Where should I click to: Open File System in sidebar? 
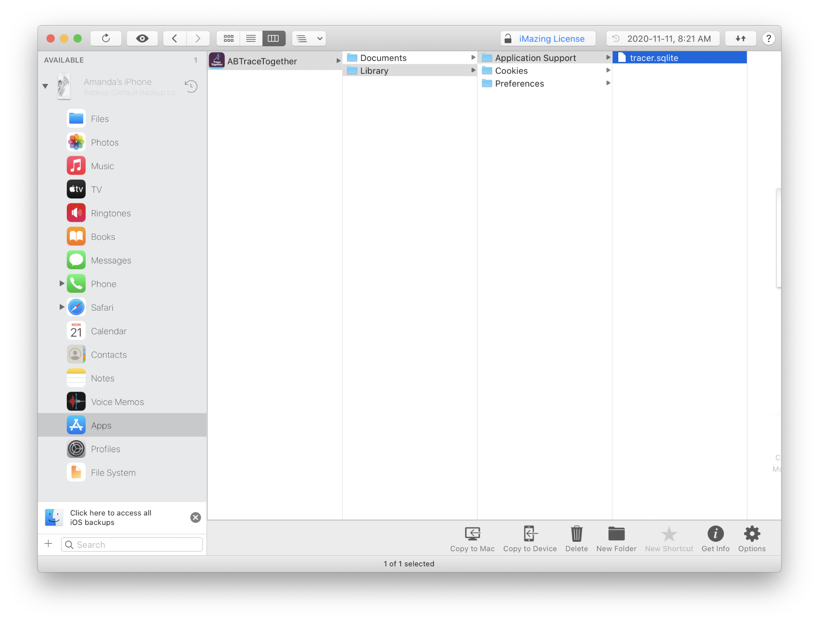122,473
